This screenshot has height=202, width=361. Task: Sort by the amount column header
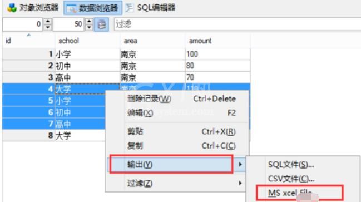(217, 41)
